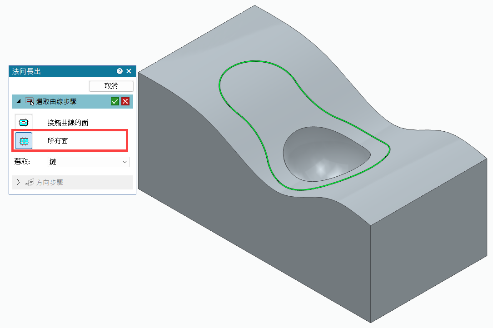Select the 接觸曲線的面 icon option
This screenshot has width=493, height=328.
point(24,123)
